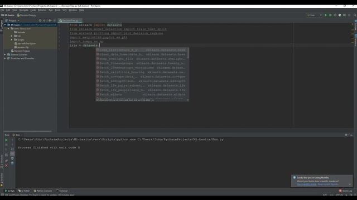Click Project panel horizontal scrollbar

[x=27, y=131]
